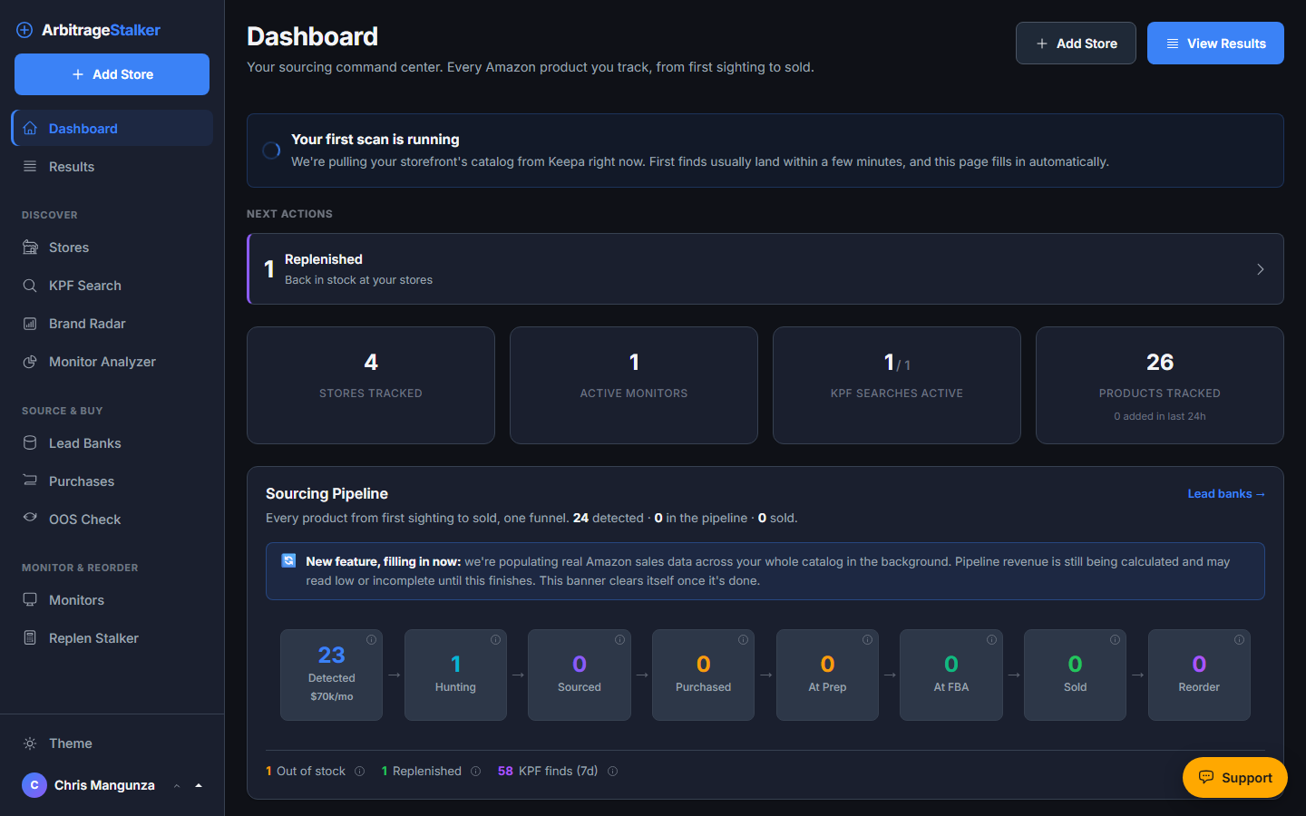Click the '58 KPF finds (7d)' text

point(548,772)
